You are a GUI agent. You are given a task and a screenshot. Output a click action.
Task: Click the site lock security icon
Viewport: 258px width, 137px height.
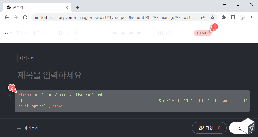pyautogui.click(x=36, y=17)
